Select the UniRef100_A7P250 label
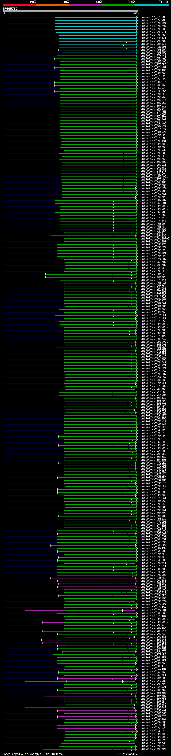Screen dimensions: 171x756 [153, 215]
